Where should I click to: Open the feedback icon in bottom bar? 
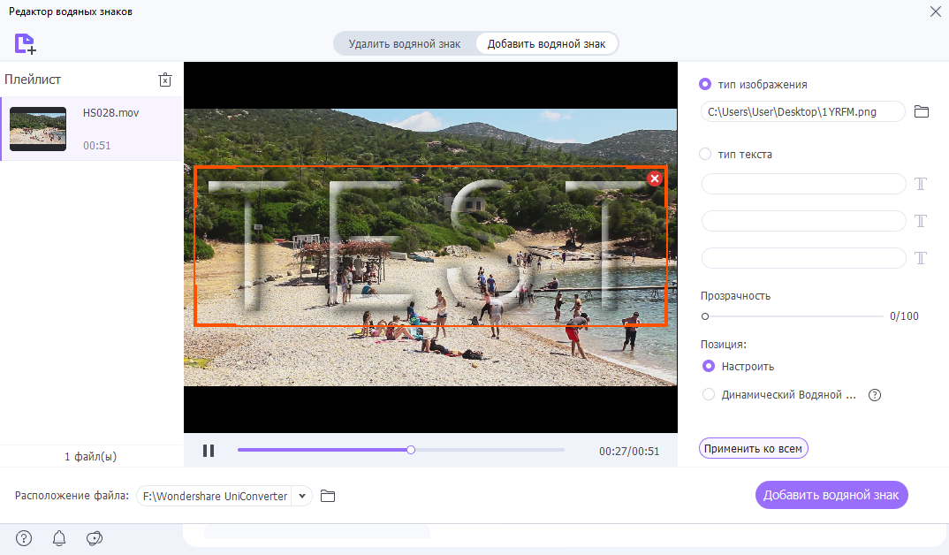(95, 538)
